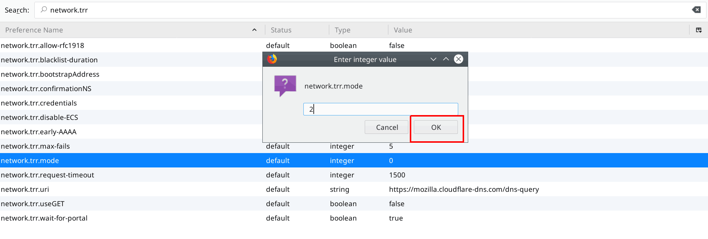
Task: Select network.trr.wait-for-portal boolean preference
Action: pyautogui.click(x=354, y=218)
